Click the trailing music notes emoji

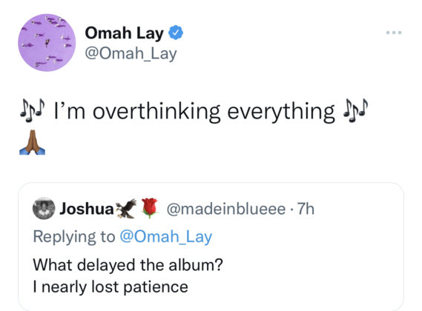coord(355,110)
